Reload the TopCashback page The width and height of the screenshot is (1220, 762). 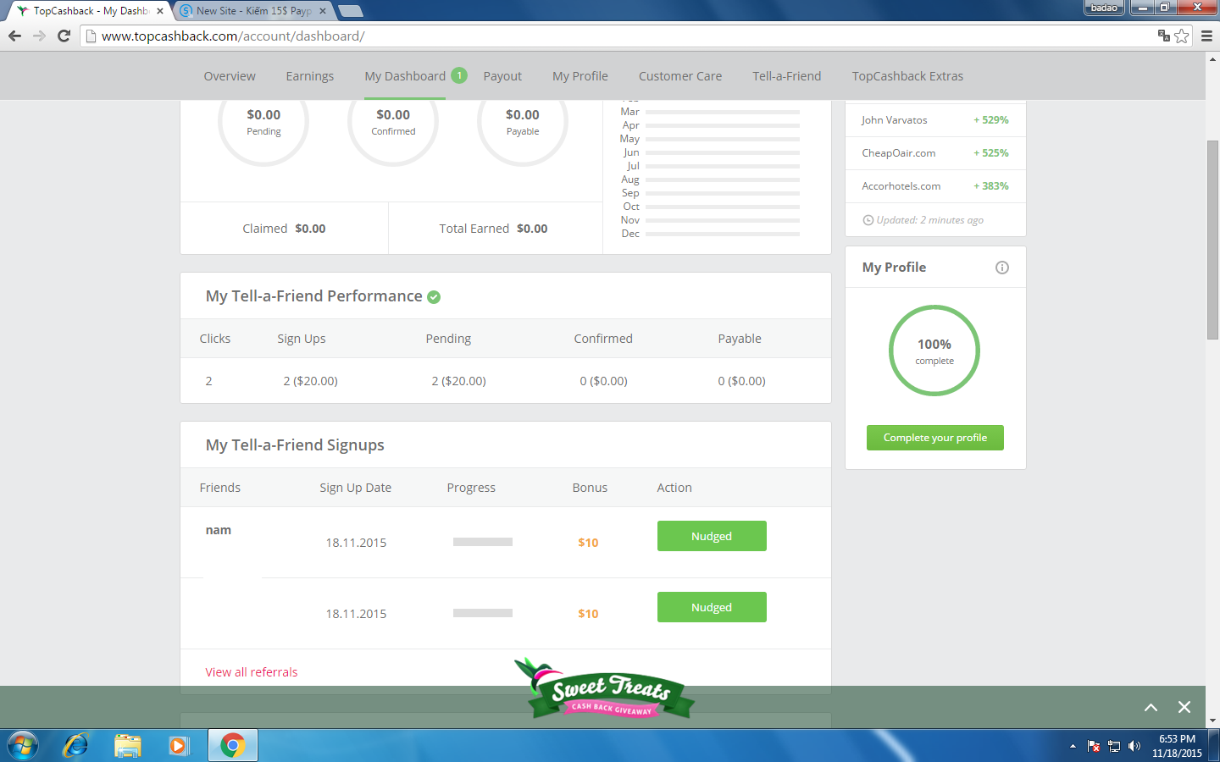point(64,36)
